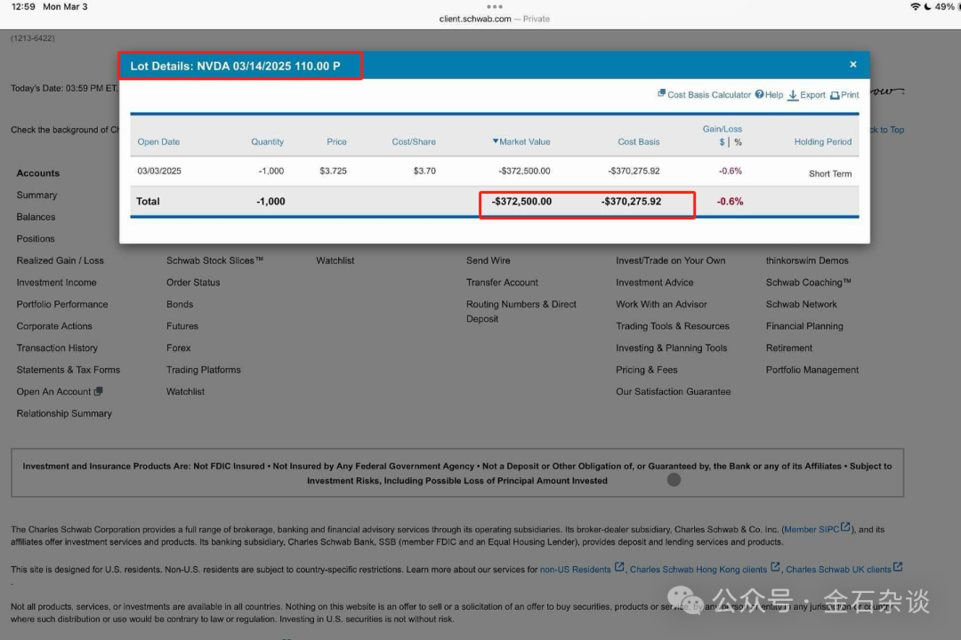Export the lot details

[x=806, y=95]
